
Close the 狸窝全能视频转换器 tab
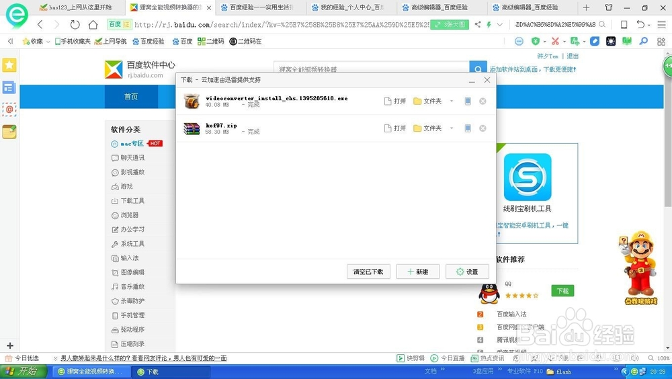click(x=209, y=7)
